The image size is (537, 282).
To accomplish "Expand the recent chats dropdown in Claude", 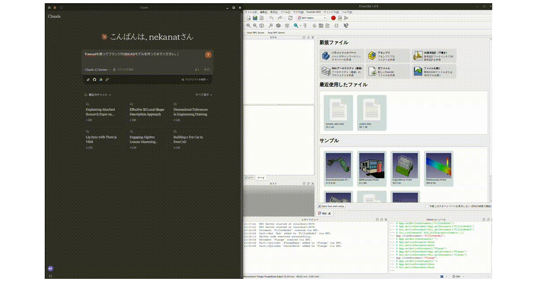I will point(98,95).
